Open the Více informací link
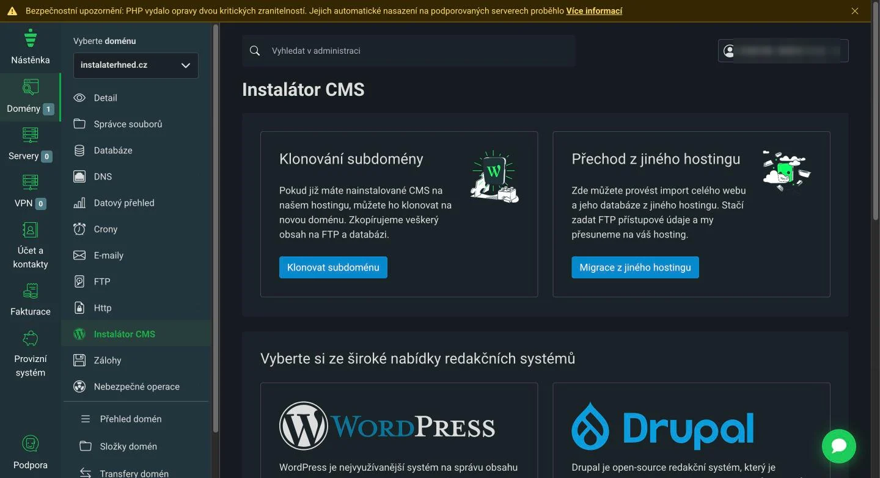This screenshot has width=880, height=478. pyautogui.click(x=594, y=11)
